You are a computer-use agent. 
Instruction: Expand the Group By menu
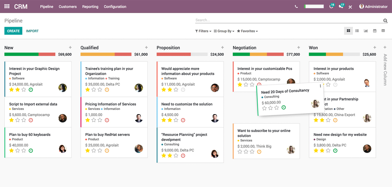(x=224, y=31)
